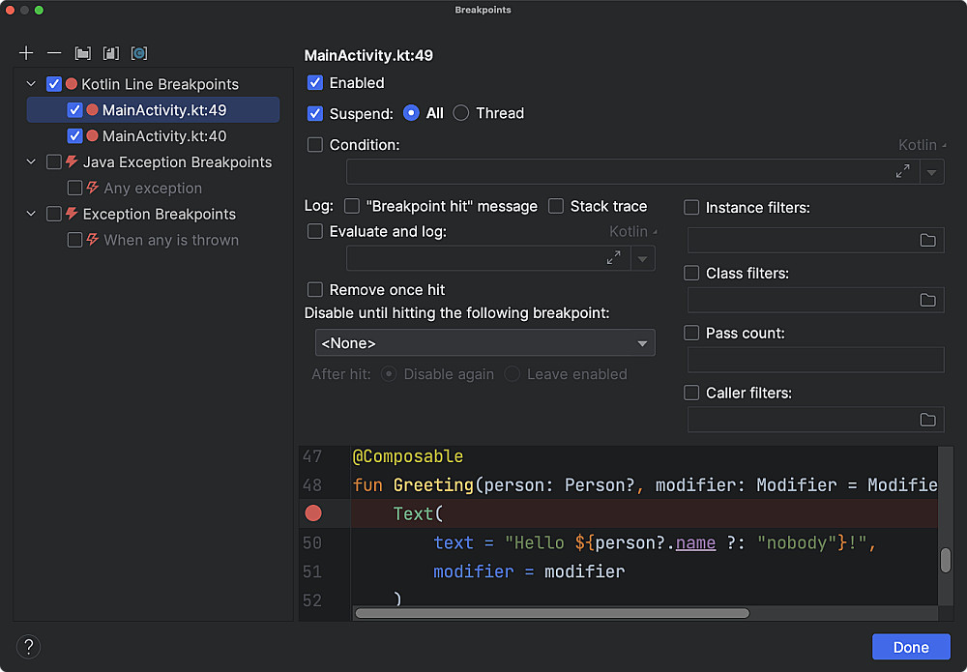Click the Group by Package icon
Viewport: 967px width, 672px height.
83,53
